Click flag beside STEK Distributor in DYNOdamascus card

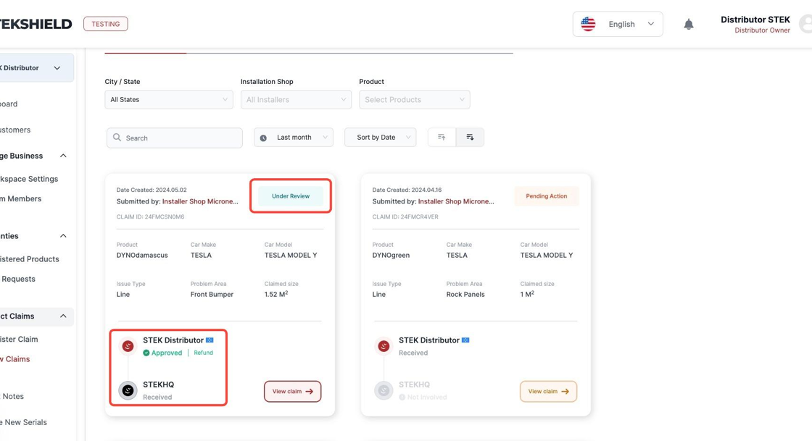210,340
